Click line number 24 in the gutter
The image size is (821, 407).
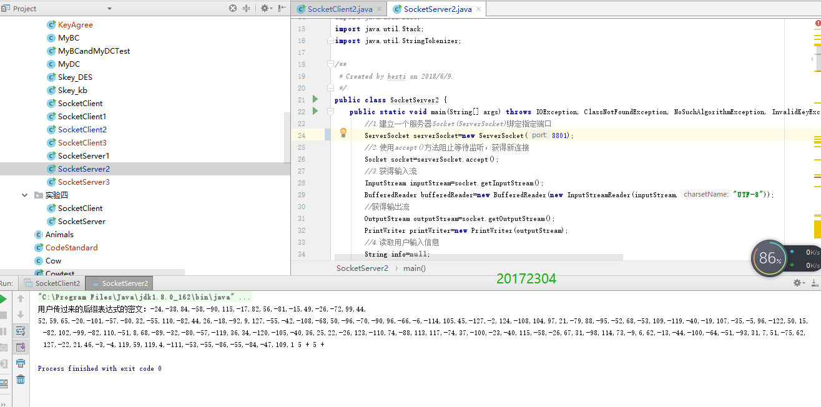[302, 135]
